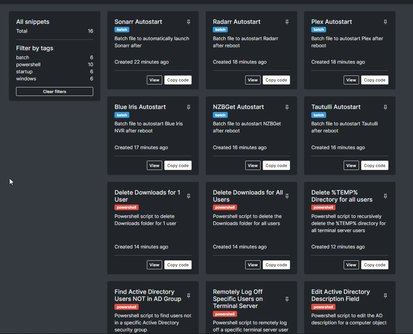Open Edit Active Directory Description Field title

[x=341, y=295]
